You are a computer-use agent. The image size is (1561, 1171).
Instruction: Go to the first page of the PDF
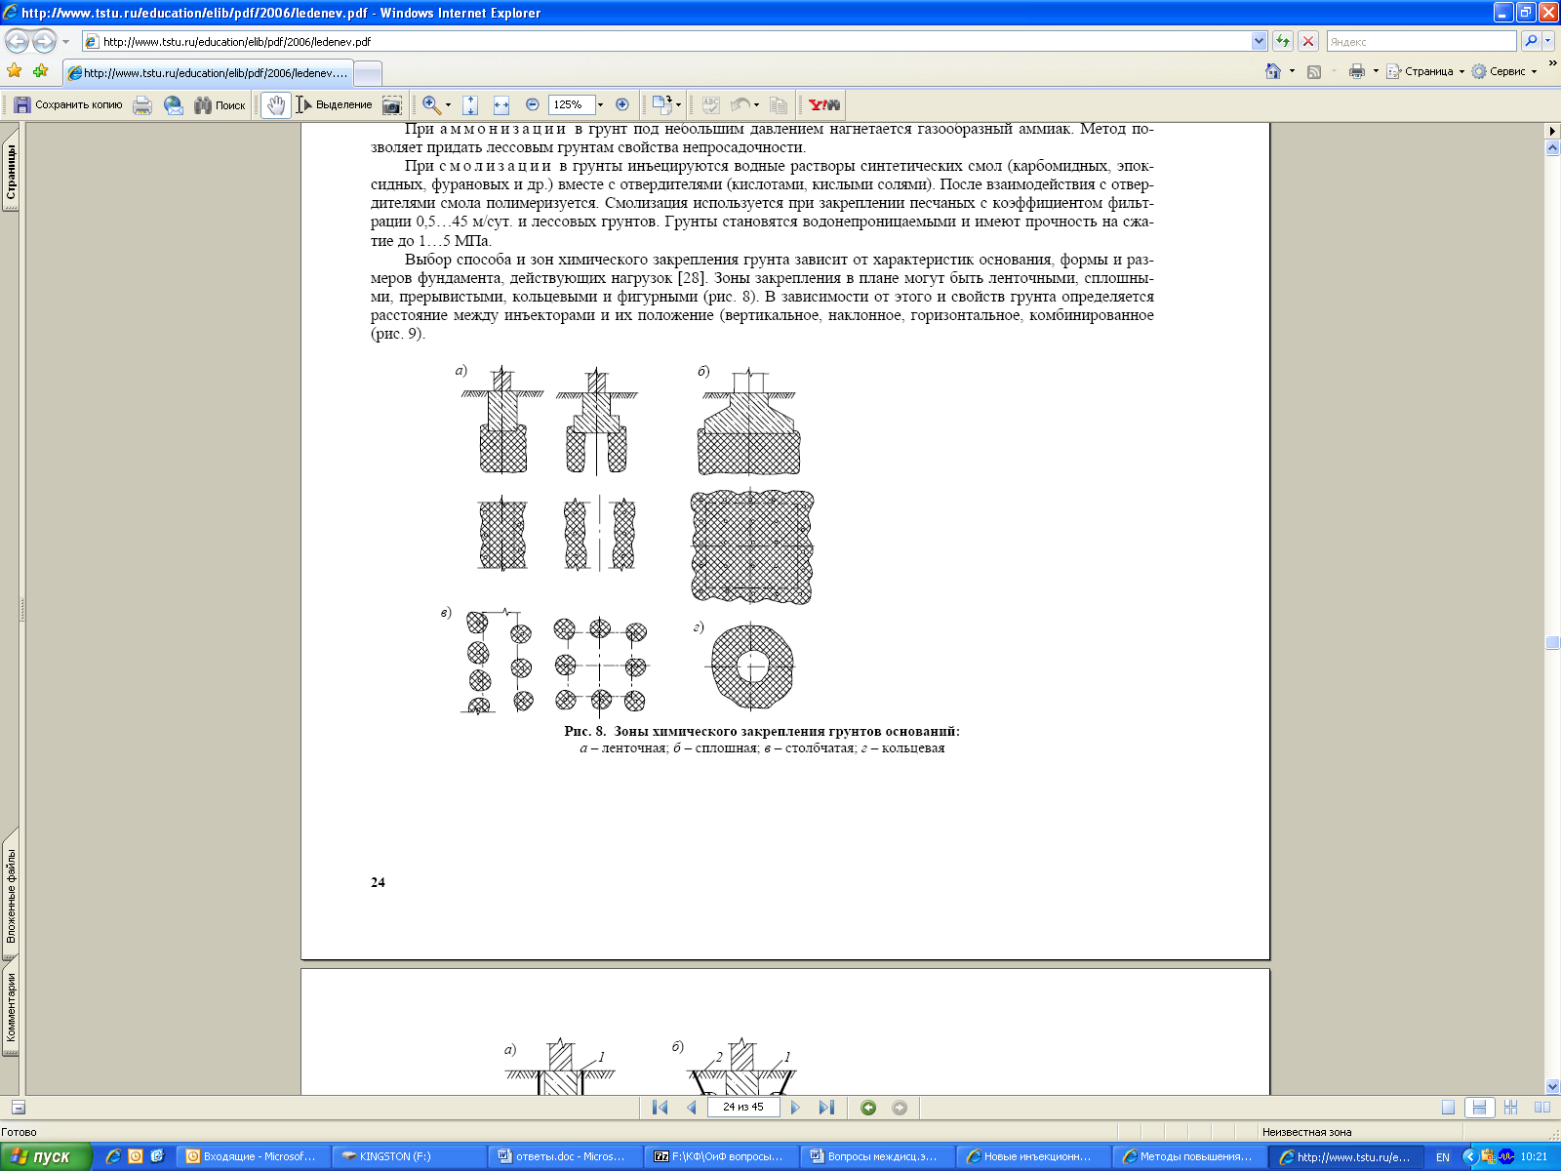tap(660, 1107)
